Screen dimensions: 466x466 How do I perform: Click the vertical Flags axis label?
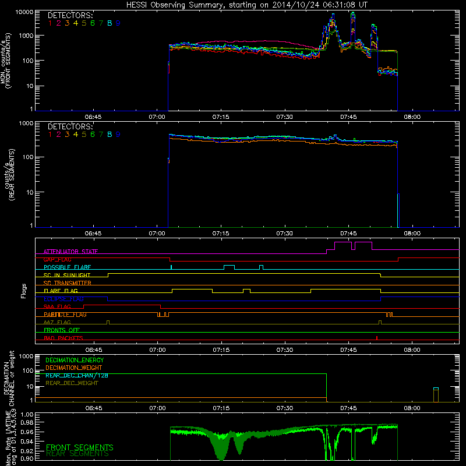coord(24,291)
